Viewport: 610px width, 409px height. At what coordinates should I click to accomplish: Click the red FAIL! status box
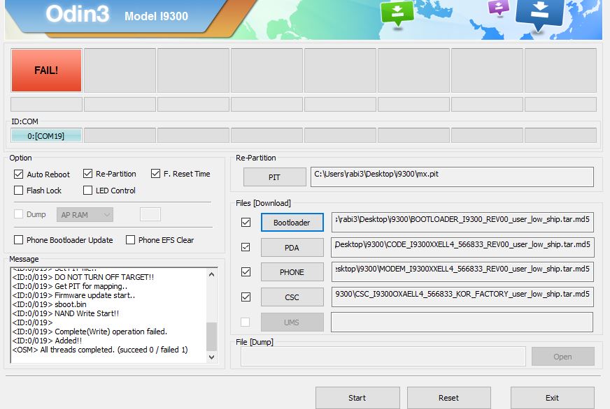[46, 70]
